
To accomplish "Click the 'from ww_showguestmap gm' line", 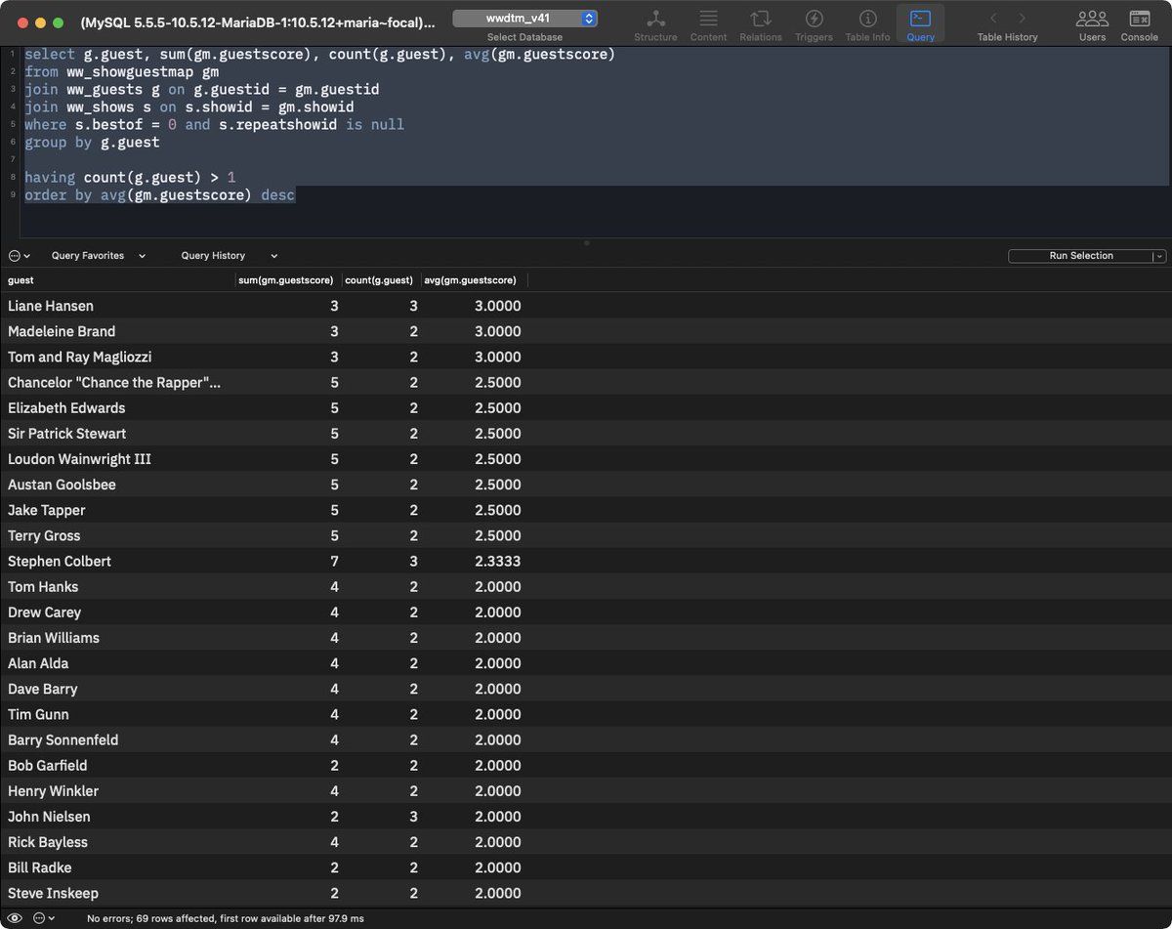I will 121,71.
